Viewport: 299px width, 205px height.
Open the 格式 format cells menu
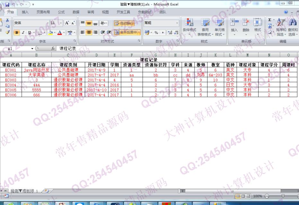[x=258, y=27]
